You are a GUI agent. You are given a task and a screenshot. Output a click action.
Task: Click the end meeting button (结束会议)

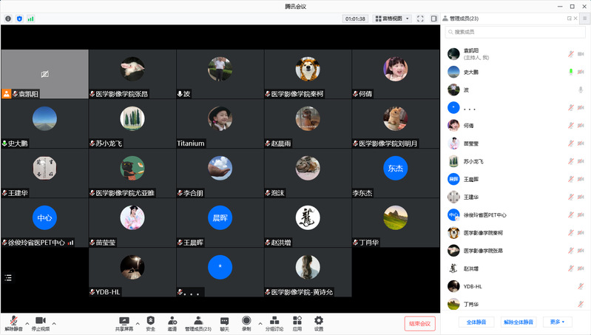pyautogui.click(x=419, y=323)
